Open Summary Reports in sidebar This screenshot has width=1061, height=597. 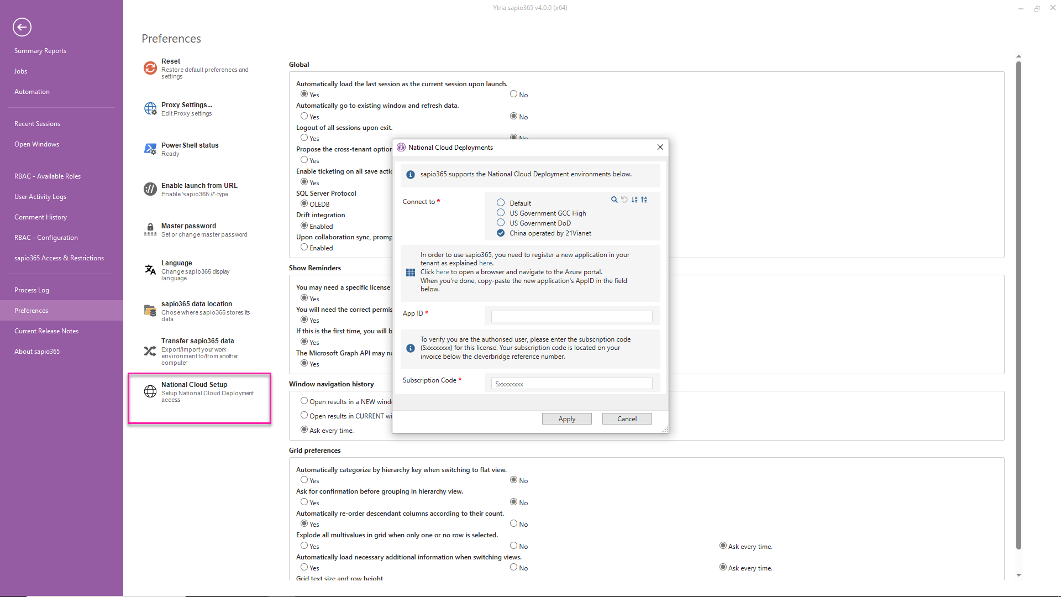tap(40, 51)
